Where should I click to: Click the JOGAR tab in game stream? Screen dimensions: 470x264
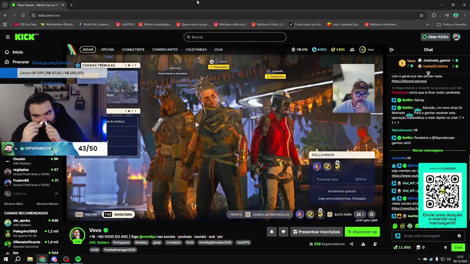(x=88, y=49)
